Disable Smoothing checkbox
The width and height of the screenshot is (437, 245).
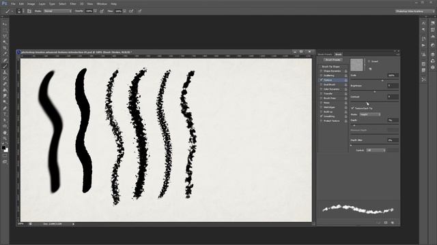321,116
